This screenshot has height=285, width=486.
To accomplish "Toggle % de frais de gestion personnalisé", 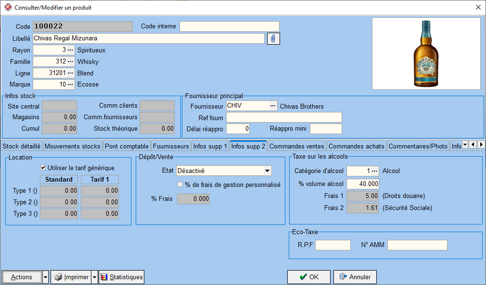I will point(180,185).
